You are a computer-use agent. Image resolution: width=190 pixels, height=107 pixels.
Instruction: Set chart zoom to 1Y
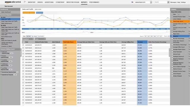tap(158, 36)
